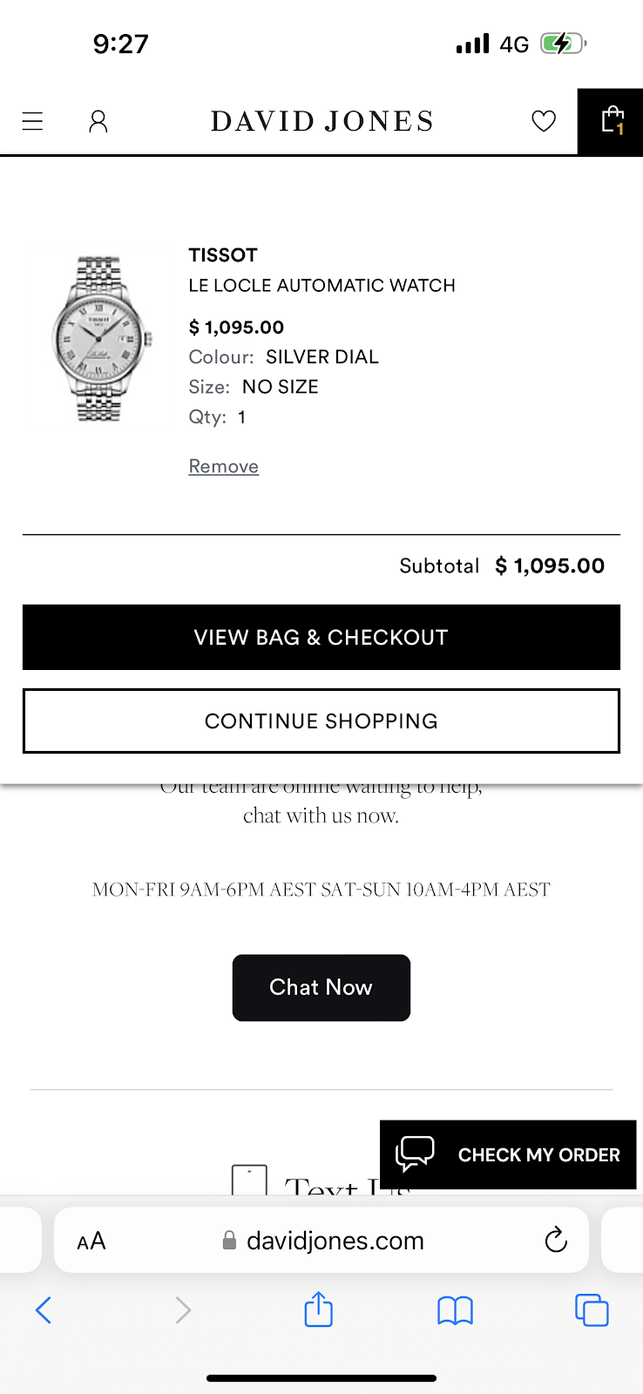The width and height of the screenshot is (643, 1394).
Task: Open the Le Locle Automatic Watch title
Action: coord(321,286)
